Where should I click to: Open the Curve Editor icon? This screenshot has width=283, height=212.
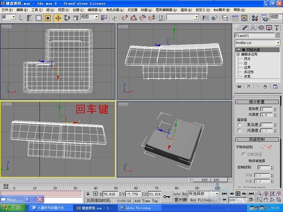coord(235,18)
